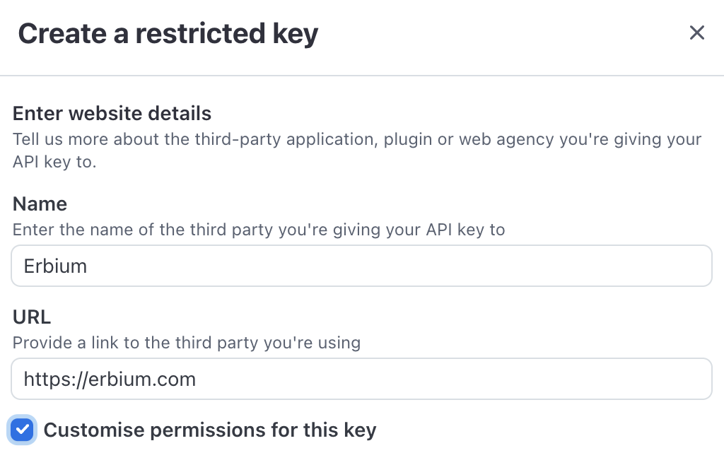Viewport: 724px width, 465px height.
Task: Click the 'Erbium' text in the Name field
Action: tap(55, 266)
